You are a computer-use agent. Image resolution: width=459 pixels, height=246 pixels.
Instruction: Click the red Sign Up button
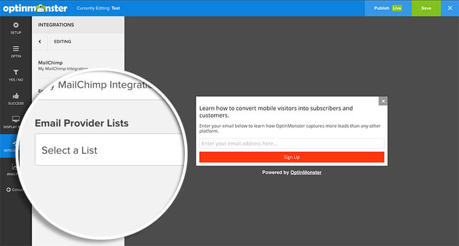(291, 157)
